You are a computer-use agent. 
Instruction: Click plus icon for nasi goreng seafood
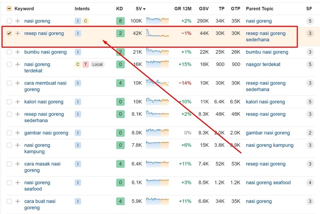[18, 182]
